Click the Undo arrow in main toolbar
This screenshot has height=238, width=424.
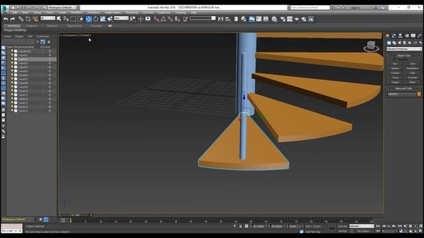(6, 19)
